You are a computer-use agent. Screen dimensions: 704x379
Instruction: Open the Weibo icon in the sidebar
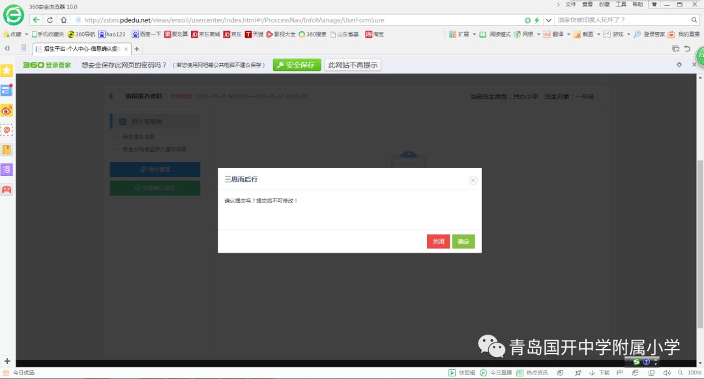tap(7, 110)
